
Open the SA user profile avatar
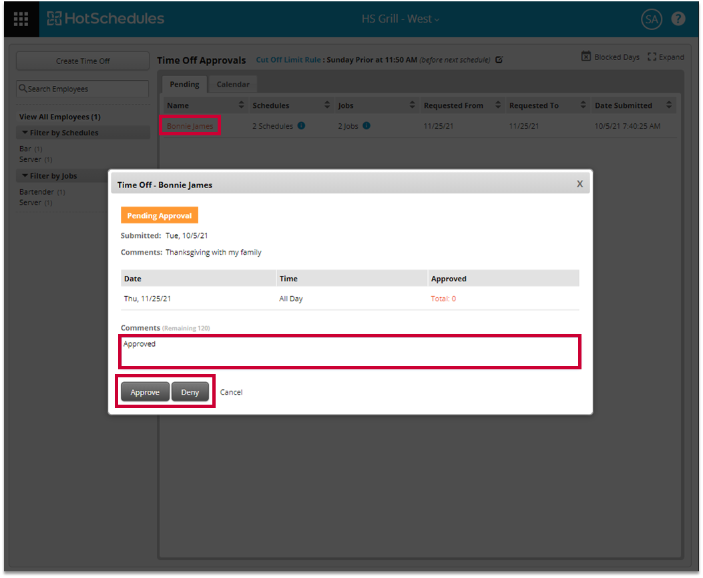(651, 19)
